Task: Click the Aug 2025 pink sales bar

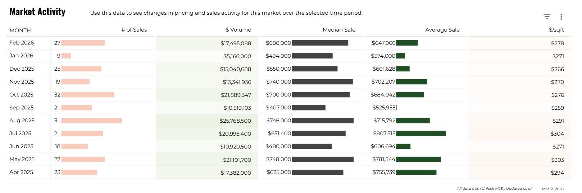Action: click(x=91, y=121)
